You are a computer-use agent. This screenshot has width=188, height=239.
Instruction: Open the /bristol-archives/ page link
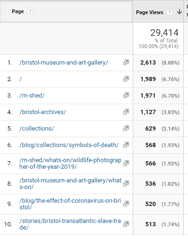(43, 112)
